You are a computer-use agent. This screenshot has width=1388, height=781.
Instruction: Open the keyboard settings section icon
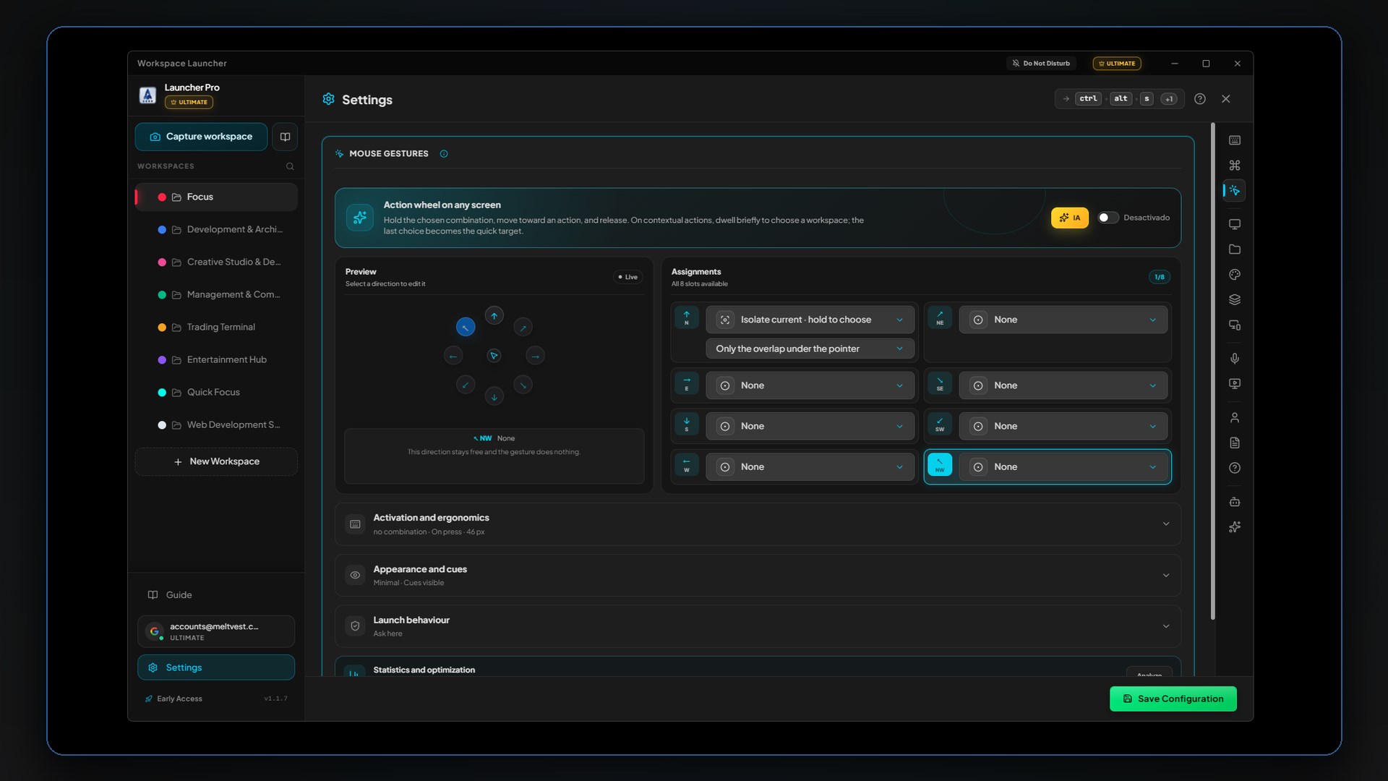1234,140
